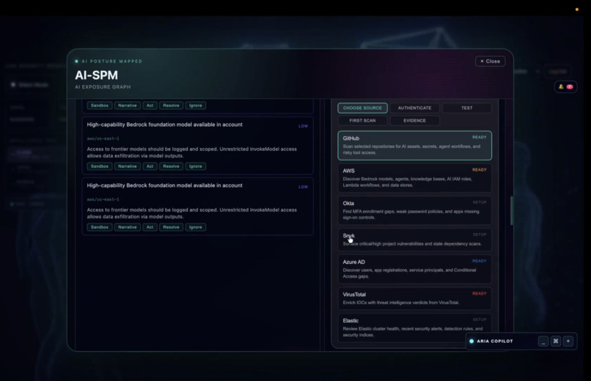The width and height of the screenshot is (591, 381).
Task: Switch to the Authenticate step
Action: pos(414,108)
